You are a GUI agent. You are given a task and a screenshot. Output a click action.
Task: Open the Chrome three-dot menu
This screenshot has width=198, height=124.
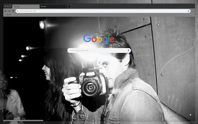click(x=192, y=11)
